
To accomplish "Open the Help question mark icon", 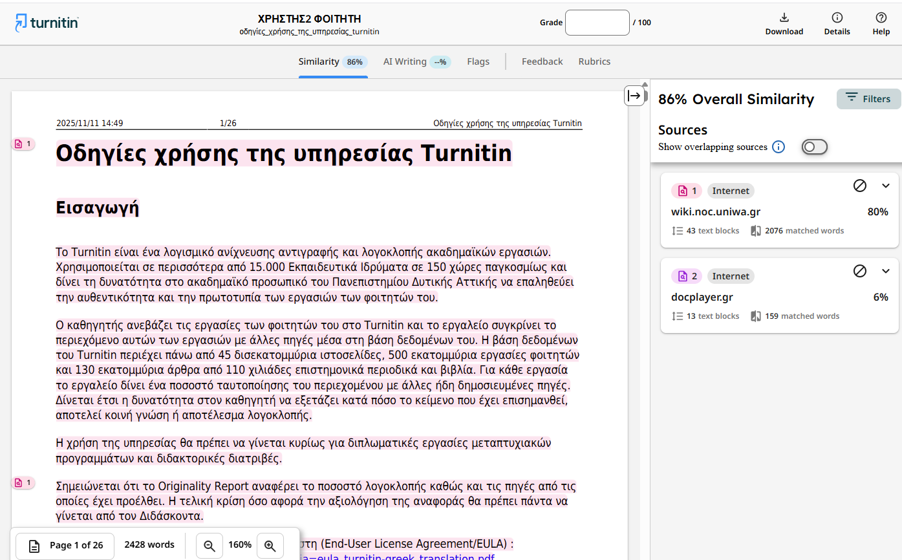I will click(881, 18).
